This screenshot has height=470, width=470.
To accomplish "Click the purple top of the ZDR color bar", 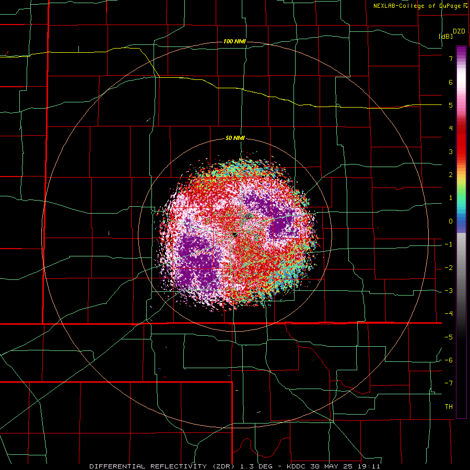I will point(461,52).
